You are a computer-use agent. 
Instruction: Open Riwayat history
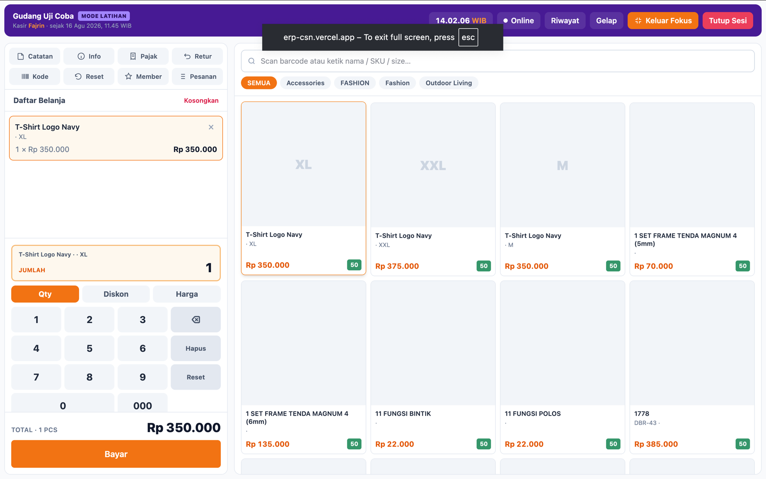pyautogui.click(x=565, y=20)
